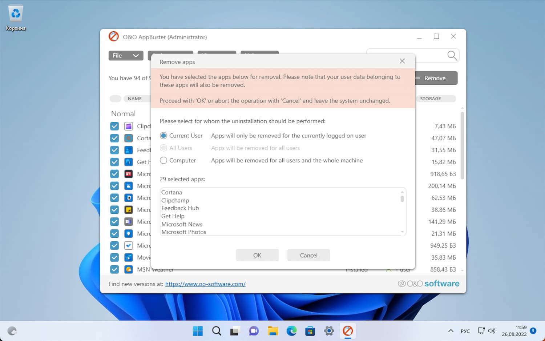Image resolution: width=545 pixels, height=341 pixels.
Task: Select Get Help in the selected apps list
Action: [173, 216]
